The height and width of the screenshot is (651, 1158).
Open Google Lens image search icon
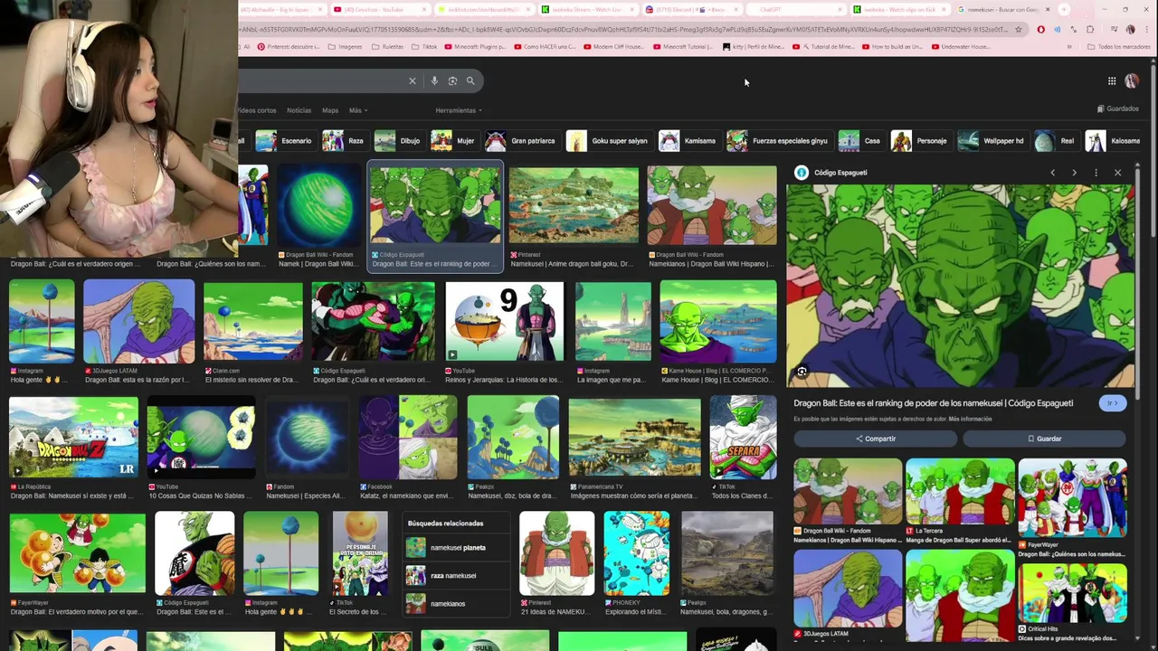(452, 80)
